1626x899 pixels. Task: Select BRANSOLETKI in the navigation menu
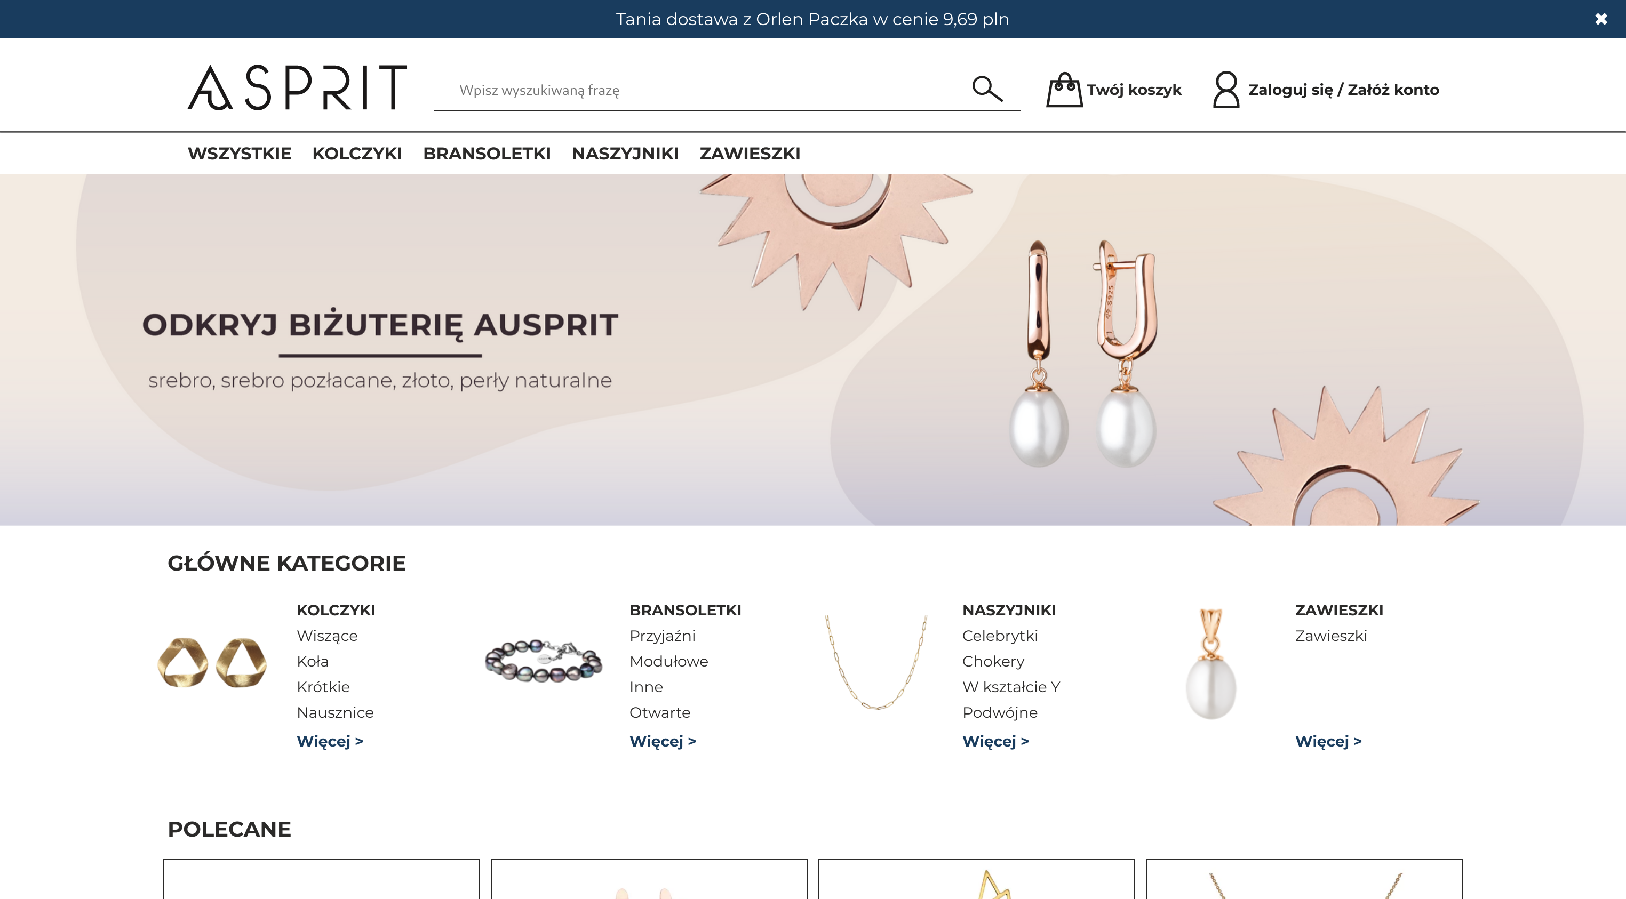[x=487, y=154]
